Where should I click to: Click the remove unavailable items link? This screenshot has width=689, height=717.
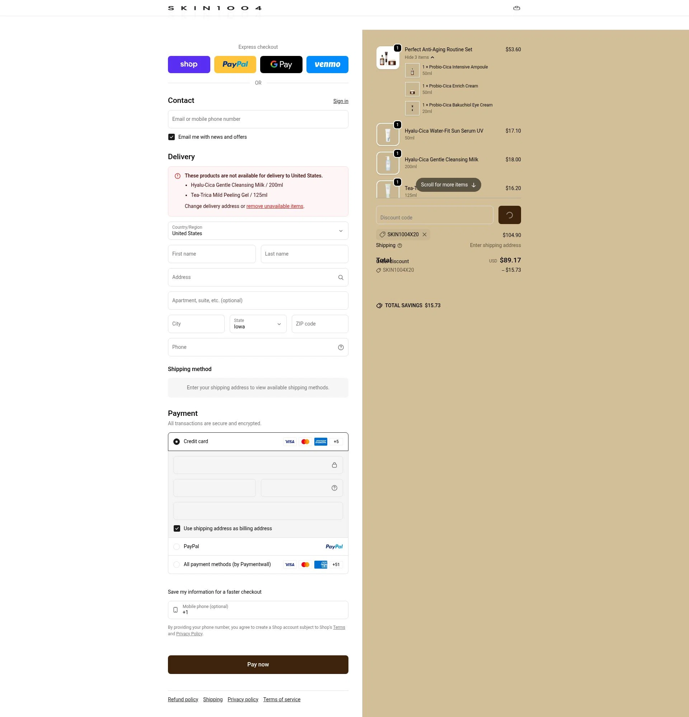pyautogui.click(x=275, y=206)
